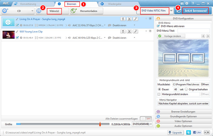Image resolution: width=213 pixels, height=136 pixels.
Task: Enable the Hintergrundbild ändern checkbox
Action: click(159, 94)
